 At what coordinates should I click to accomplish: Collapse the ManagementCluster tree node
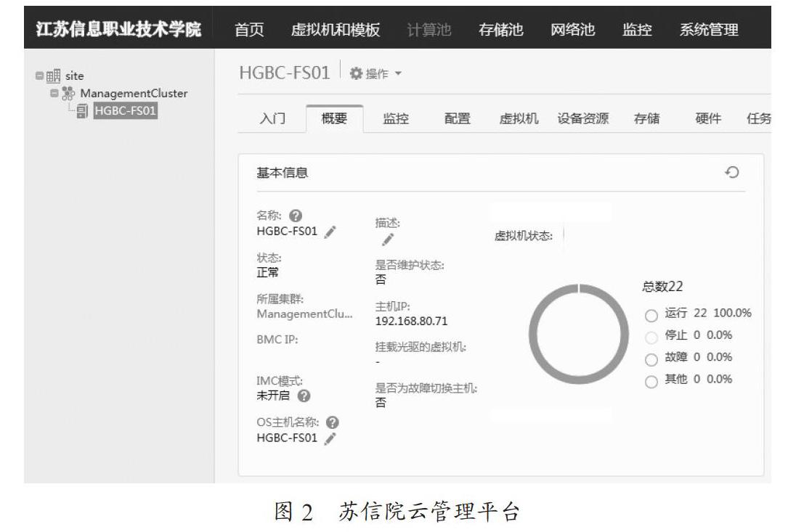click(x=54, y=94)
